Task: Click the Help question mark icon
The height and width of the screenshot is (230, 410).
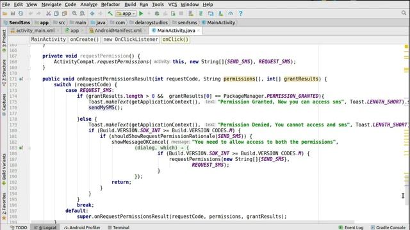Action: point(241,13)
